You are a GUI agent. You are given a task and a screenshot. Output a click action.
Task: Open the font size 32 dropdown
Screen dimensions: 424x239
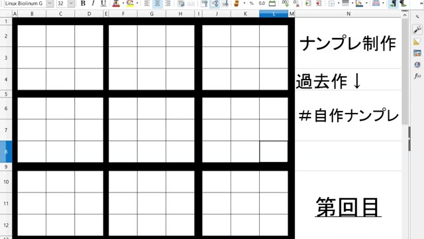71,3
